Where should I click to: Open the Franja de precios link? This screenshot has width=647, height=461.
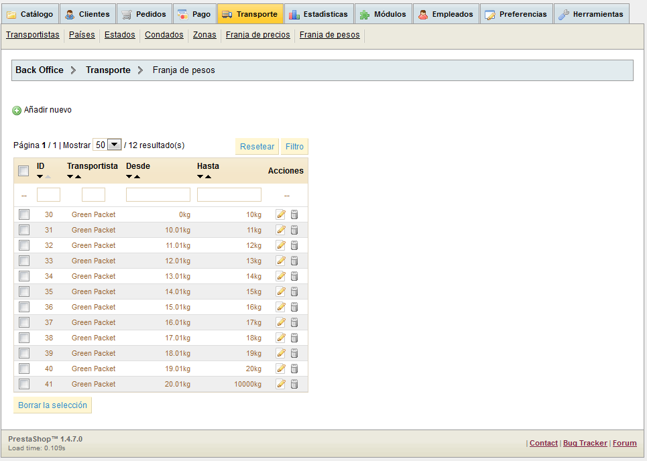coord(258,35)
